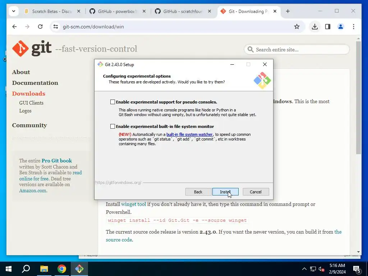The height and width of the screenshot is (276, 368).
Task: View site information icon in address bar
Action: coord(56,27)
